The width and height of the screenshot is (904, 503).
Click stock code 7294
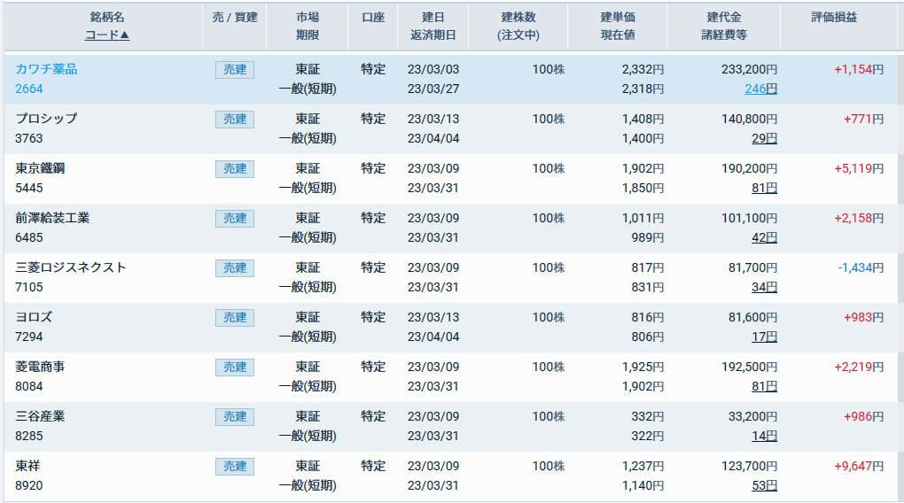[29, 337]
